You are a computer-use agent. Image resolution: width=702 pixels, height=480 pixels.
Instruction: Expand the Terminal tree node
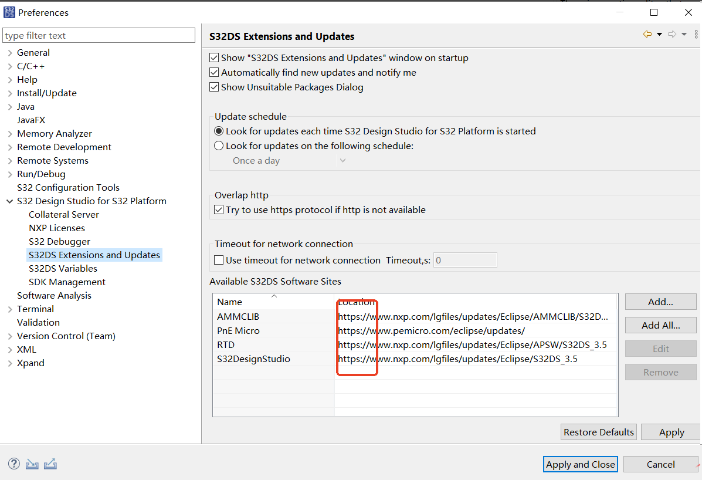(x=10, y=309)
